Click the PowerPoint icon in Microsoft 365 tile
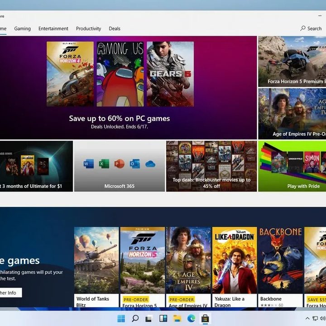 click(x=120, y=164)
